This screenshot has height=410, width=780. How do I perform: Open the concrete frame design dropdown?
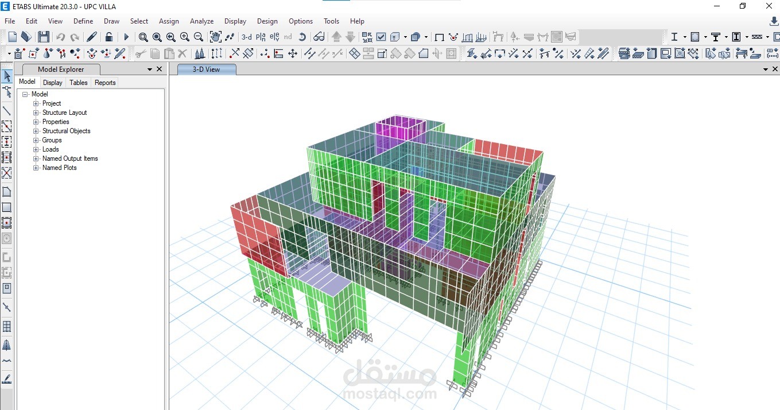click(x=706, y=37)
